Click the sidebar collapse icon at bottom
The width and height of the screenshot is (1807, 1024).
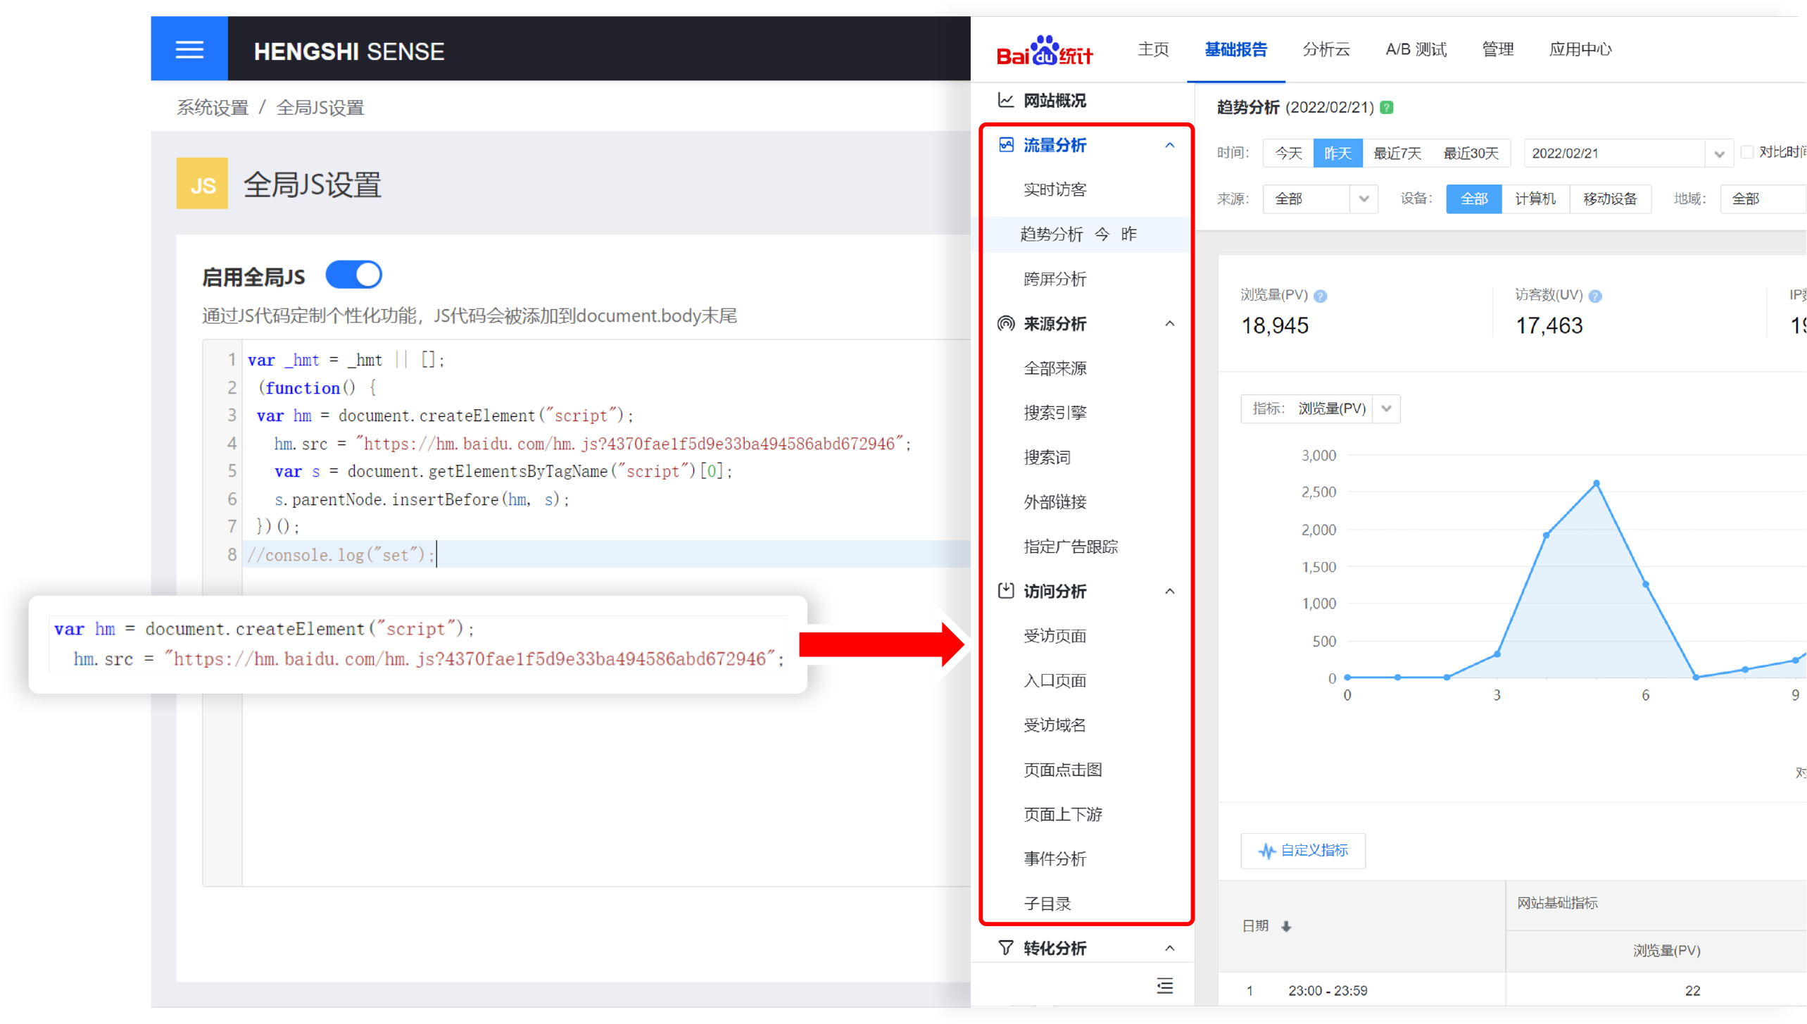tap(1165, 986)
